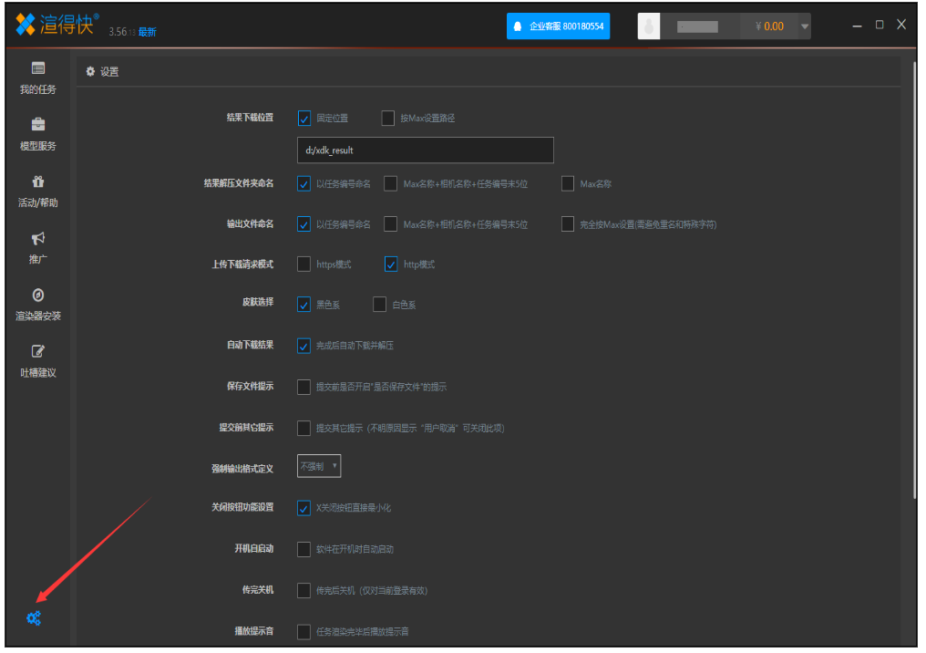Open the forced output format dropdown

point(319,466)
